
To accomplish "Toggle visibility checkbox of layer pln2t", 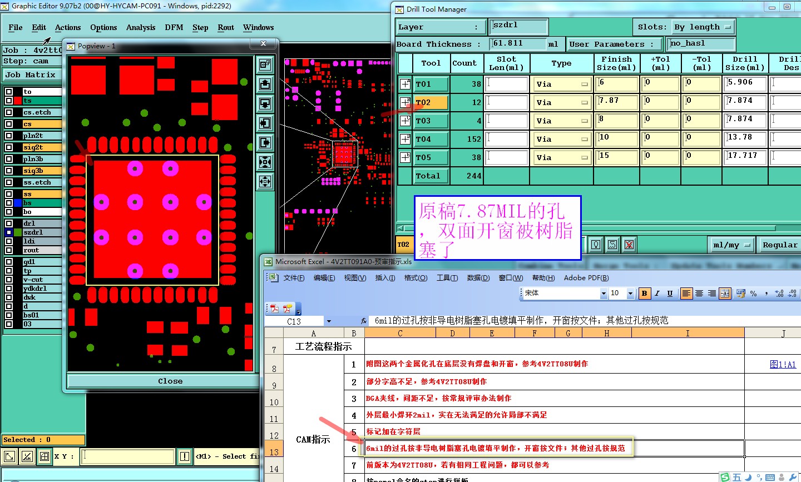I will click(x=9, y=136).
